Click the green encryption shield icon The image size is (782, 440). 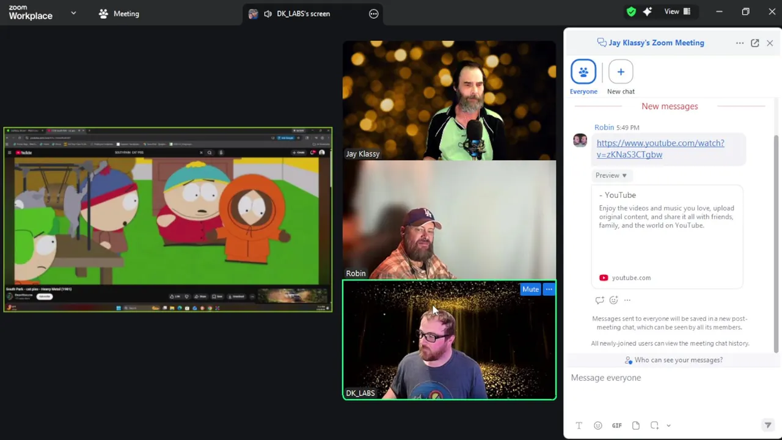pos(631,12)
